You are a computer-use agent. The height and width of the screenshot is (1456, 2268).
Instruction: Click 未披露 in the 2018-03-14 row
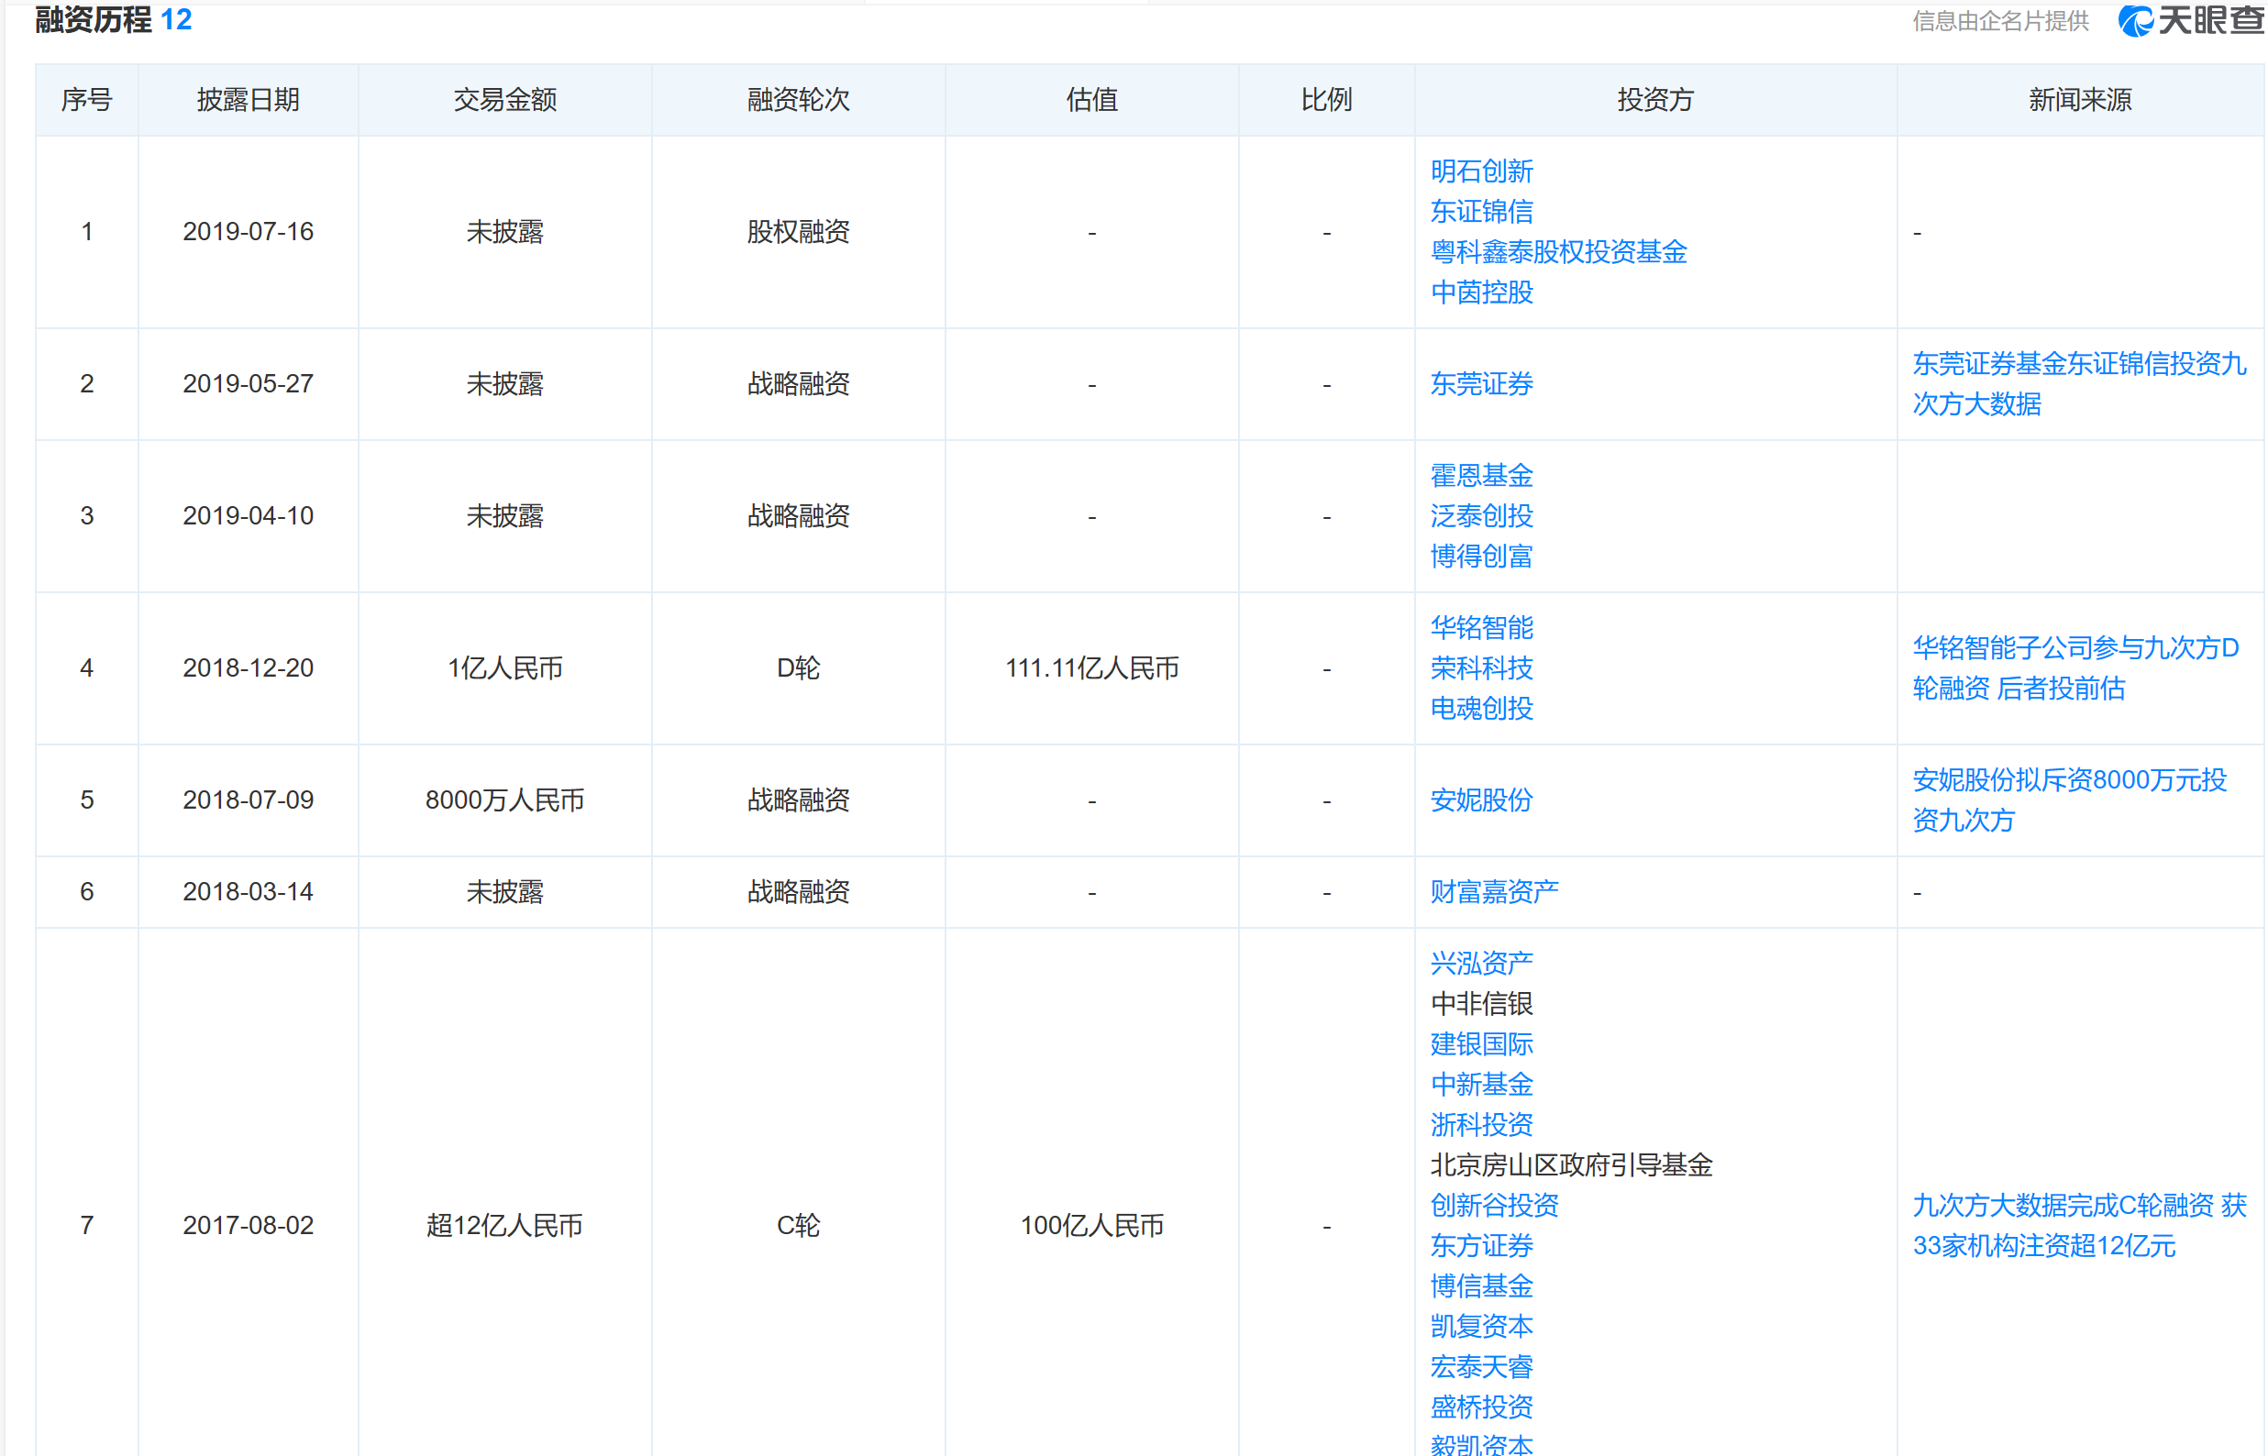point(504,891)
